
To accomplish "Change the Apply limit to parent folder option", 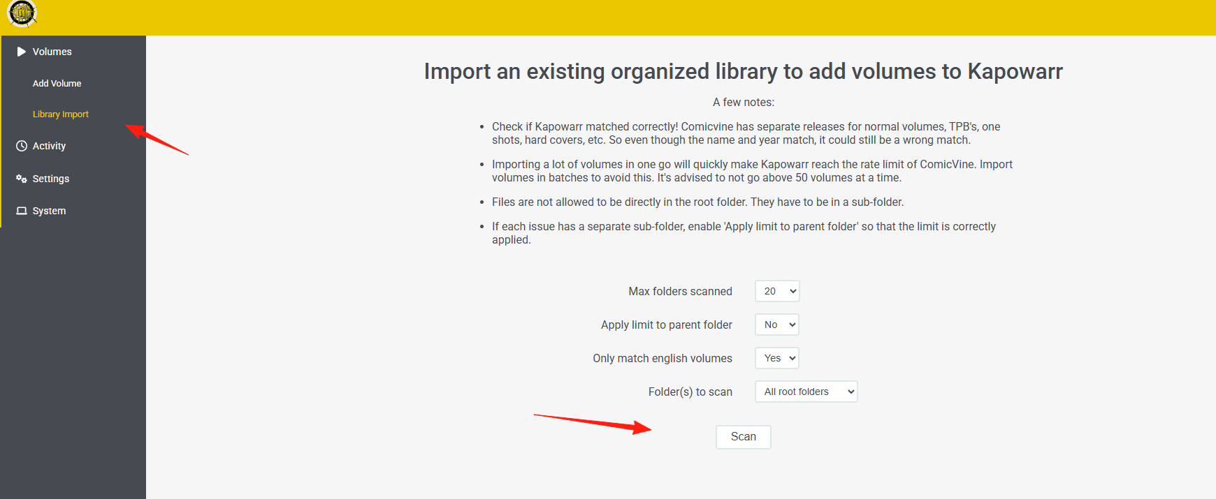I will click(777, 325).
